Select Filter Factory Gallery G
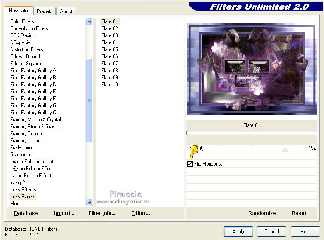324x240 pixels. [x=33, y=106]
